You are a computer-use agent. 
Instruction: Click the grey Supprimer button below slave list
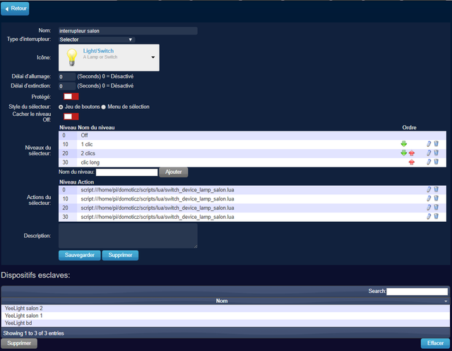click(x=19, y=343)
